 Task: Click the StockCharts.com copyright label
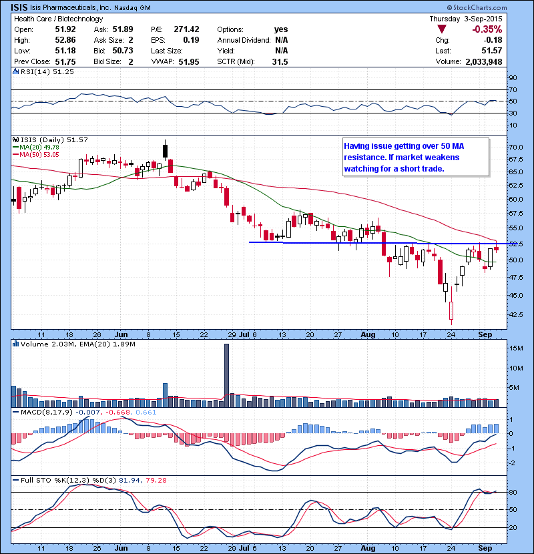(477, 7)
